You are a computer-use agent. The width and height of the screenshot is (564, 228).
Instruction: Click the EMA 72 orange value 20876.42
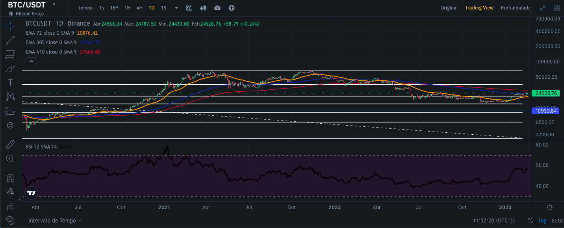click(x=87, y=33)
